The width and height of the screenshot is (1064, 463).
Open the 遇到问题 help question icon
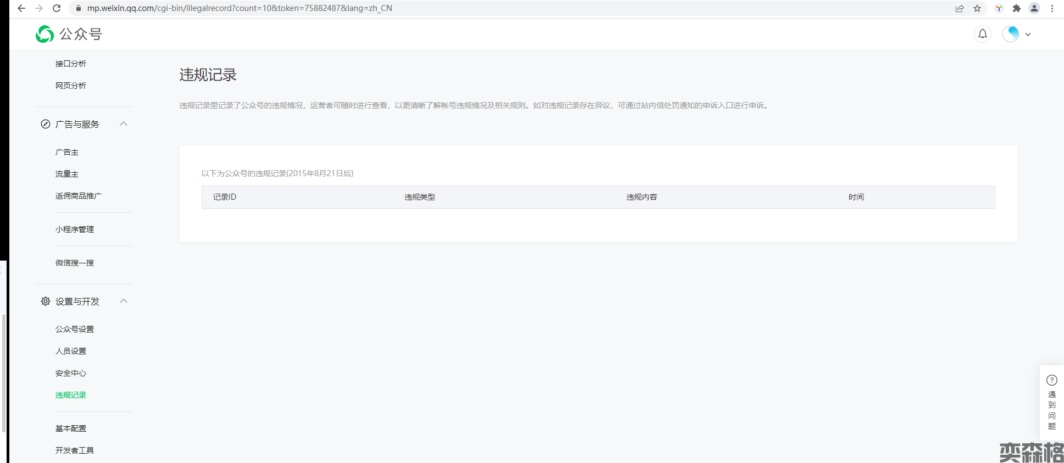coord(1051,380)
